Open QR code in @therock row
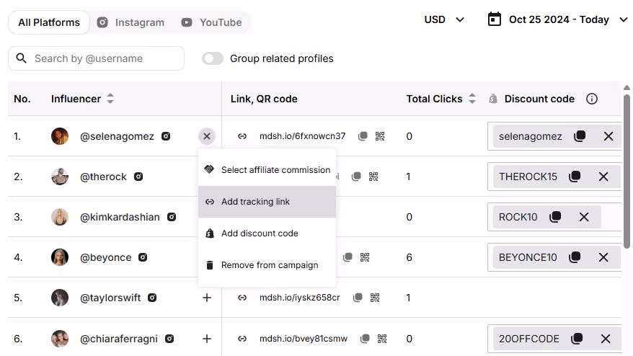This screenshot has width=633, height=356. coord(373,177)
